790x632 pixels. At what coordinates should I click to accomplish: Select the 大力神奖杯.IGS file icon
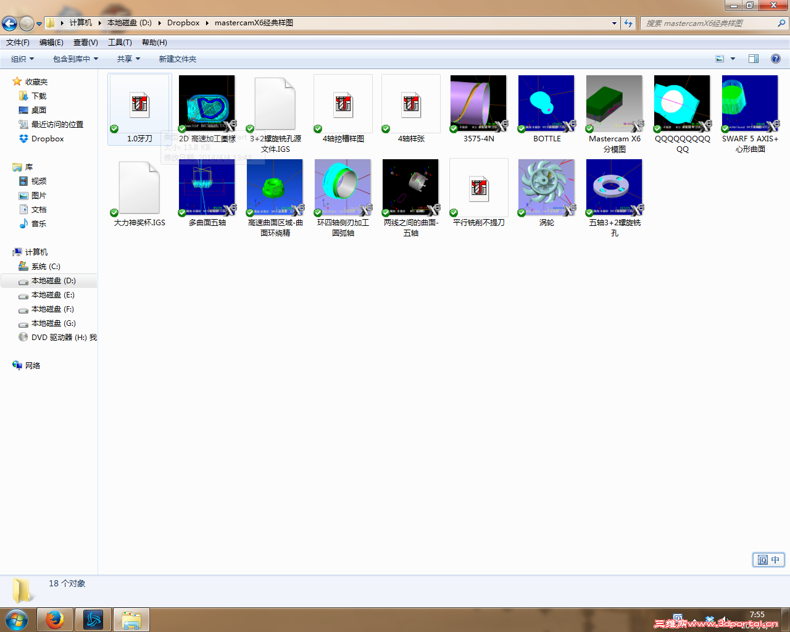pyautogui.click(x=139, y=188)
